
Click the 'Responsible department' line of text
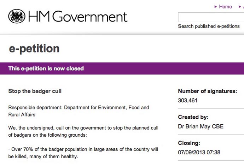tap(79, 107)
